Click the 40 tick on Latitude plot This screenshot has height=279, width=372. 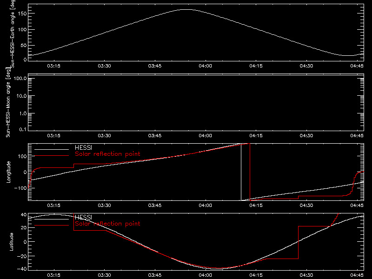(24, 215)
